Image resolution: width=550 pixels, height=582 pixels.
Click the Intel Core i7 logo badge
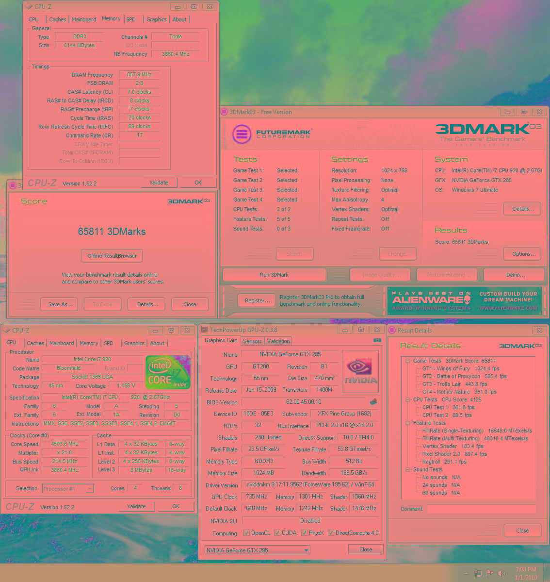tap(168, 372)
